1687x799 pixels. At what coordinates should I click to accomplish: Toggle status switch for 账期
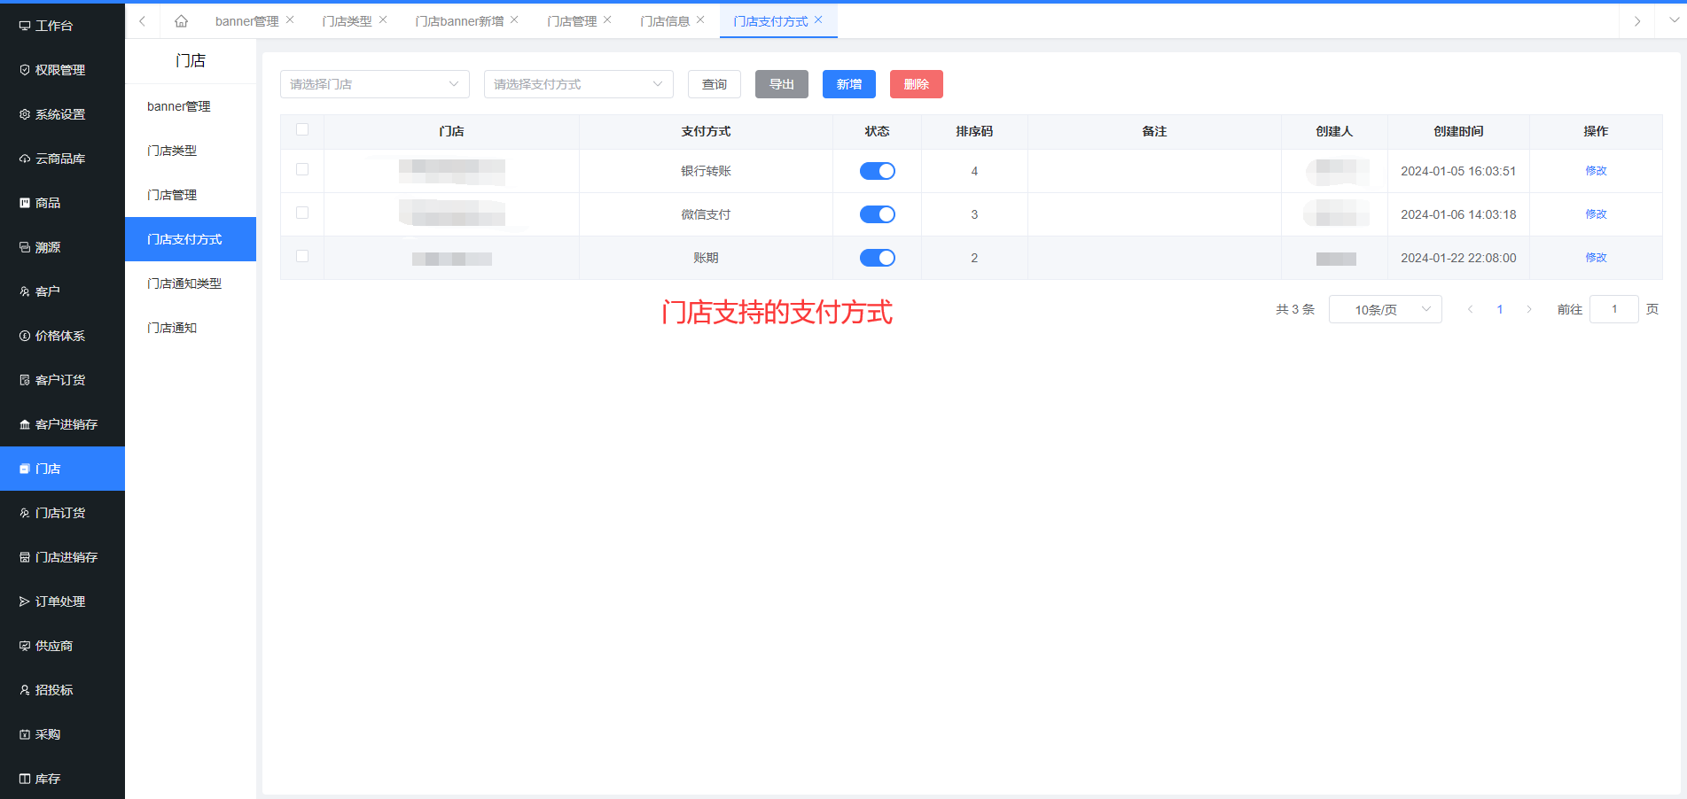point(878,258)
